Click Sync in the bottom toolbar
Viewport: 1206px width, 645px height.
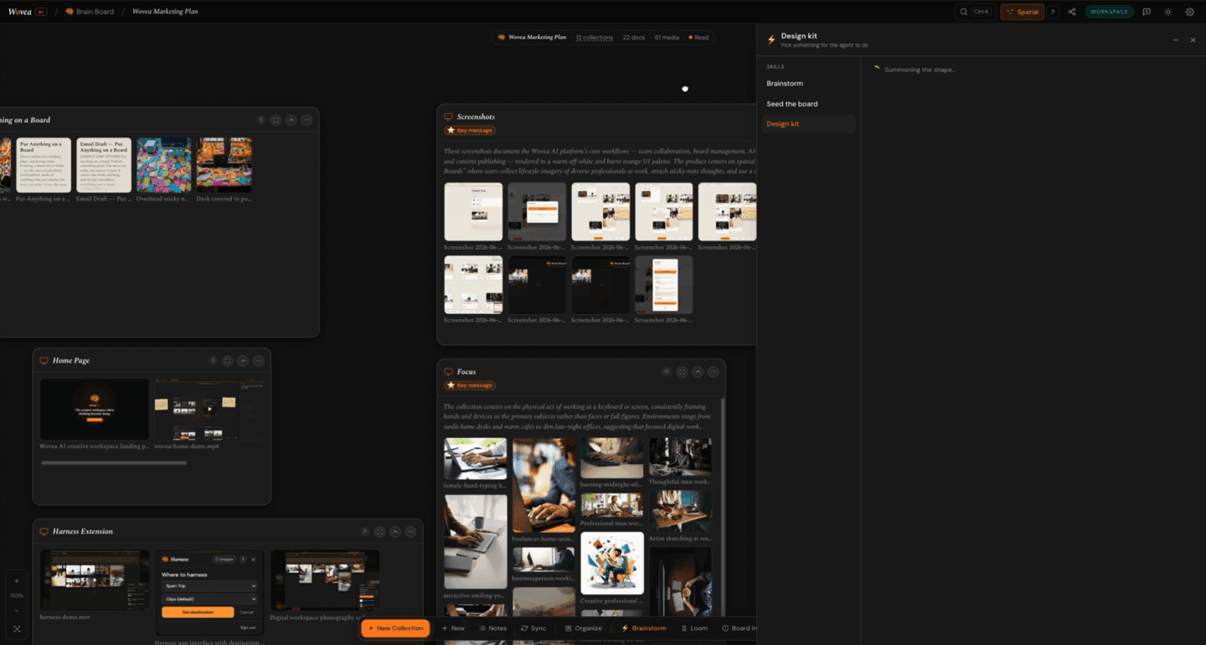tap(533, 628)
